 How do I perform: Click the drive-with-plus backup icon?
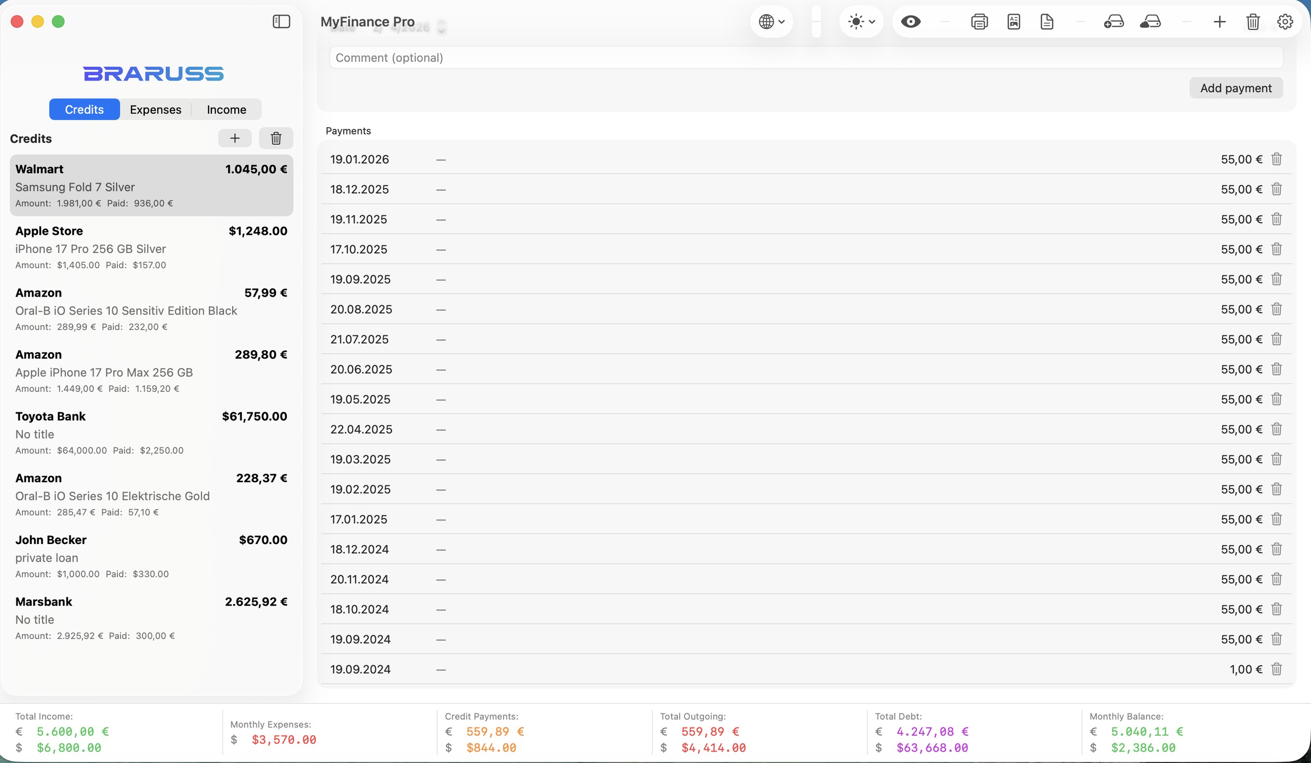click(x=1113, y=22)
